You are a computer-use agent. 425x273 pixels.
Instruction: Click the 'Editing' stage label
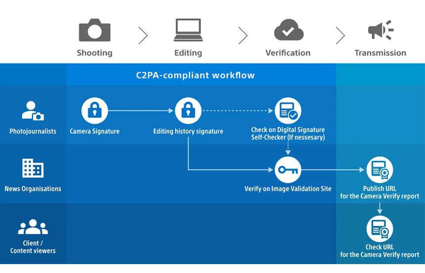coord(188,53)
